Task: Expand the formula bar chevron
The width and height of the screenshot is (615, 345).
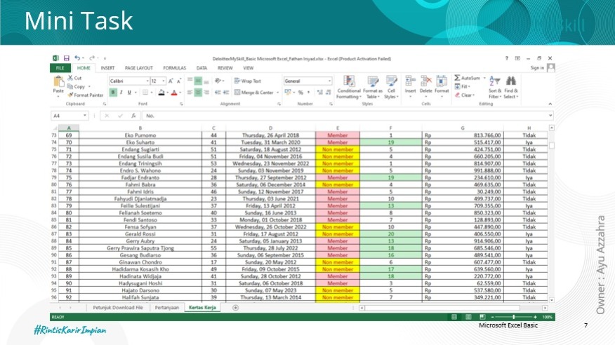Action: (550, 116)
